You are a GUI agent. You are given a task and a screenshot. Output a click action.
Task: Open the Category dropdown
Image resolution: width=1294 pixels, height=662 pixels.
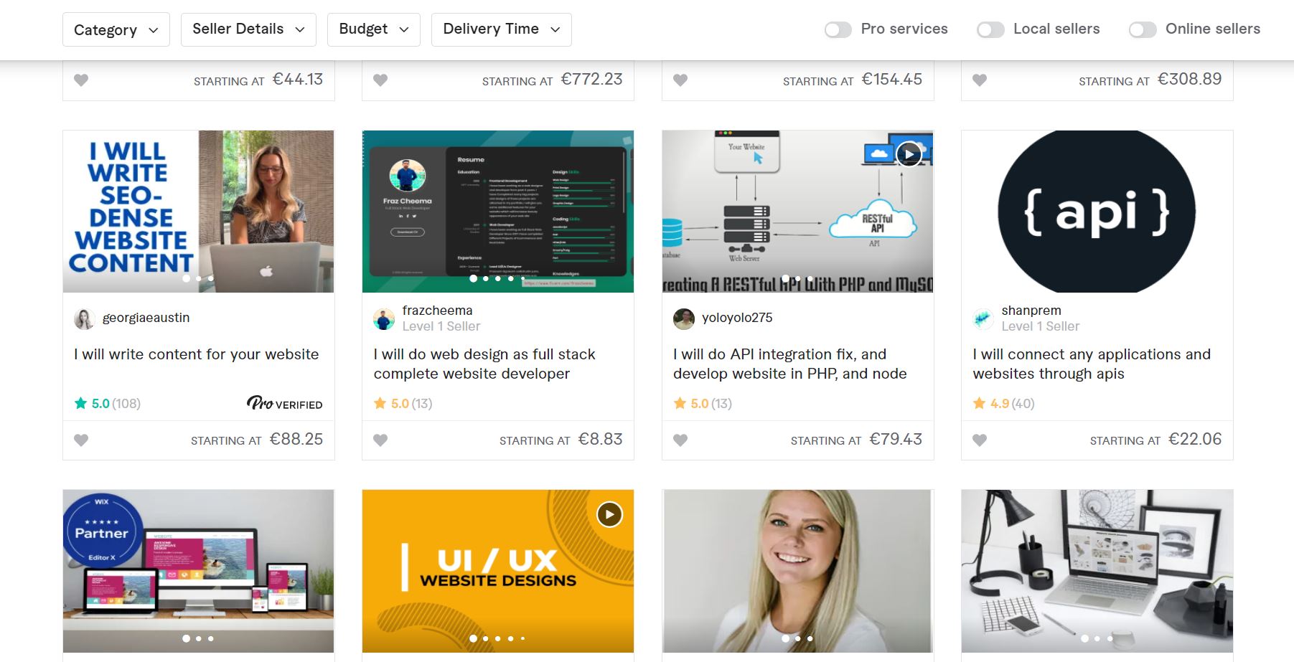pos(116,29)
